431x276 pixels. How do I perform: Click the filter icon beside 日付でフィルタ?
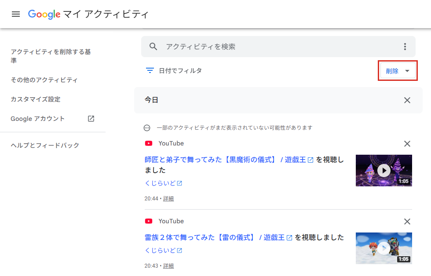point(150,71)
